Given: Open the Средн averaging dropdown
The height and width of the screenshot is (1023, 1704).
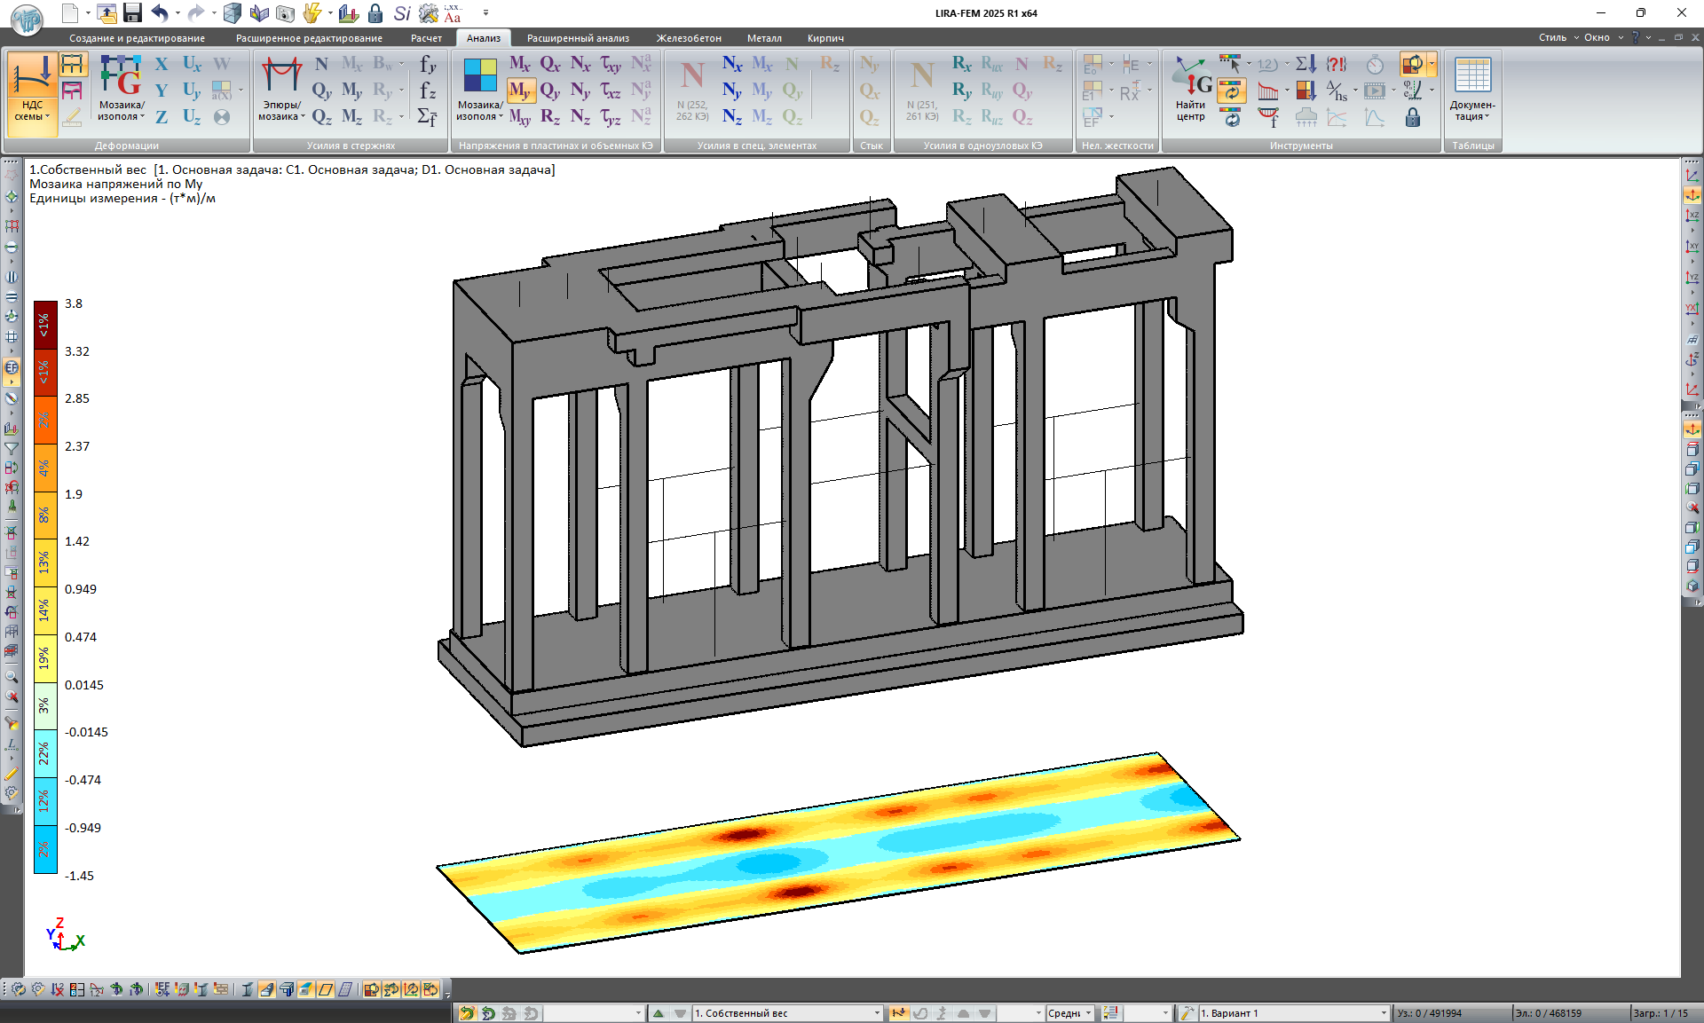Looking at the screenshot, I should [x=1088, y=1013].
